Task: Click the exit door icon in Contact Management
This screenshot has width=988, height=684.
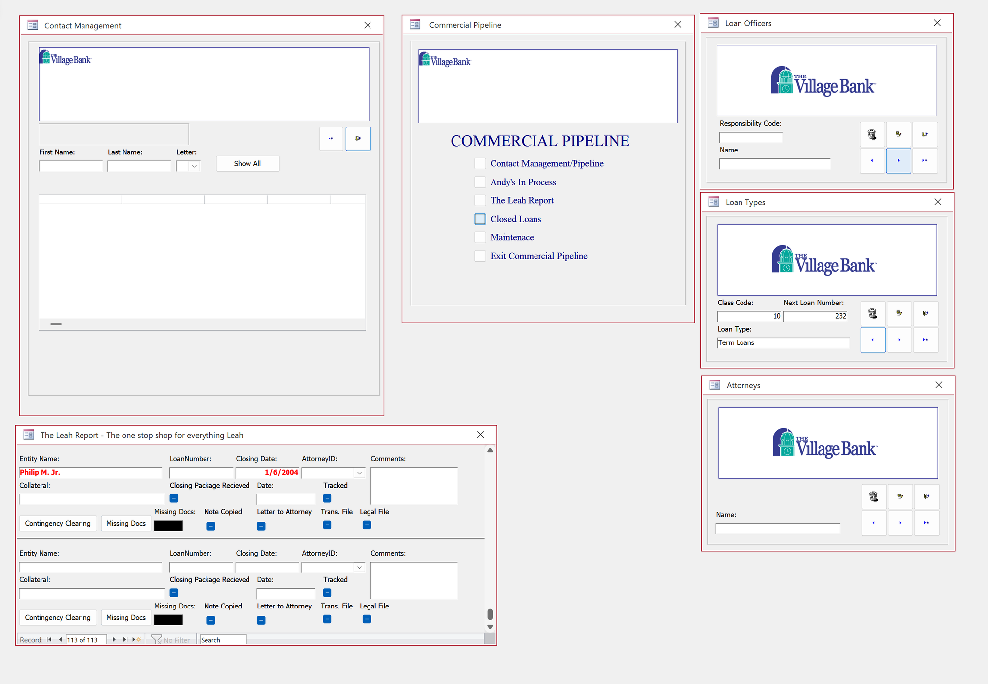Action: pos(358,139)
